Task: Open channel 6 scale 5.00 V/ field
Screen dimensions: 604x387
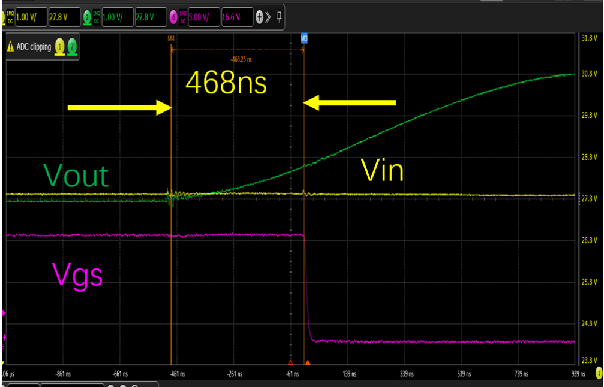Action: (x=203, y=17)
